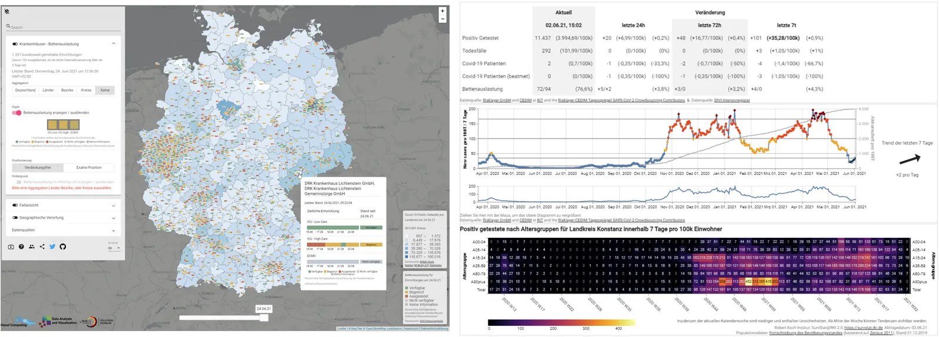This screenshot has width=940, height=337.
Task: Open the MapTiler attribution link
Action: pos(357,329)
